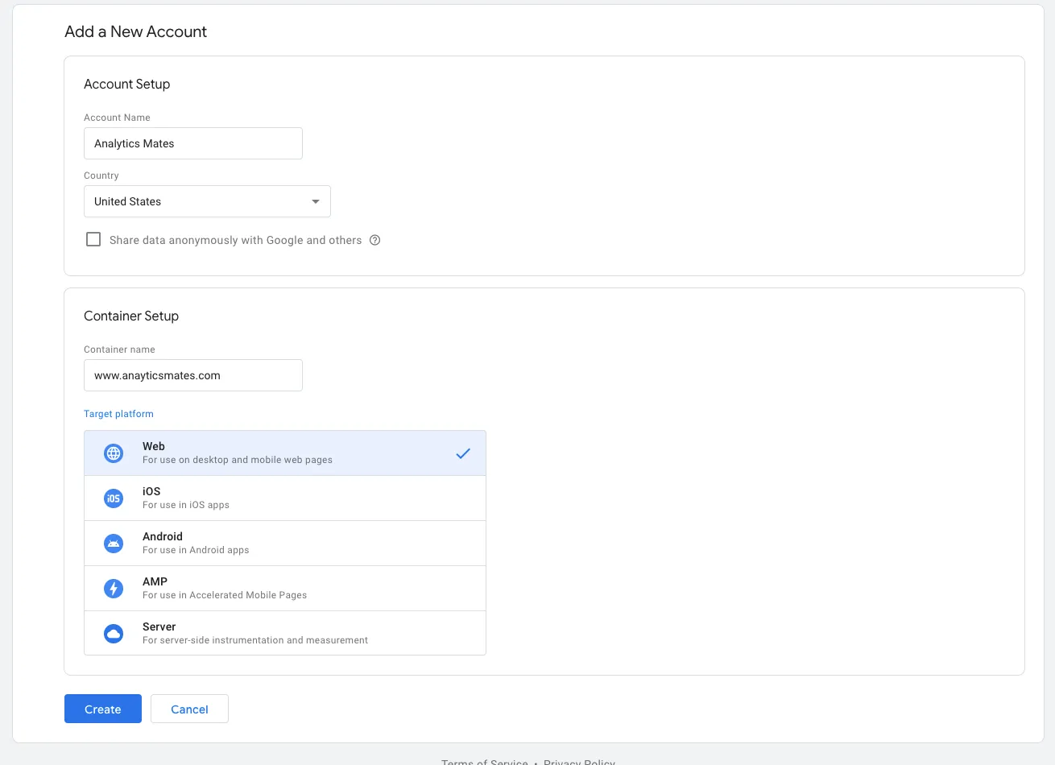Open the Country dropdown showing United States
Screen dimensions: 1055x765
coord(207,201)
